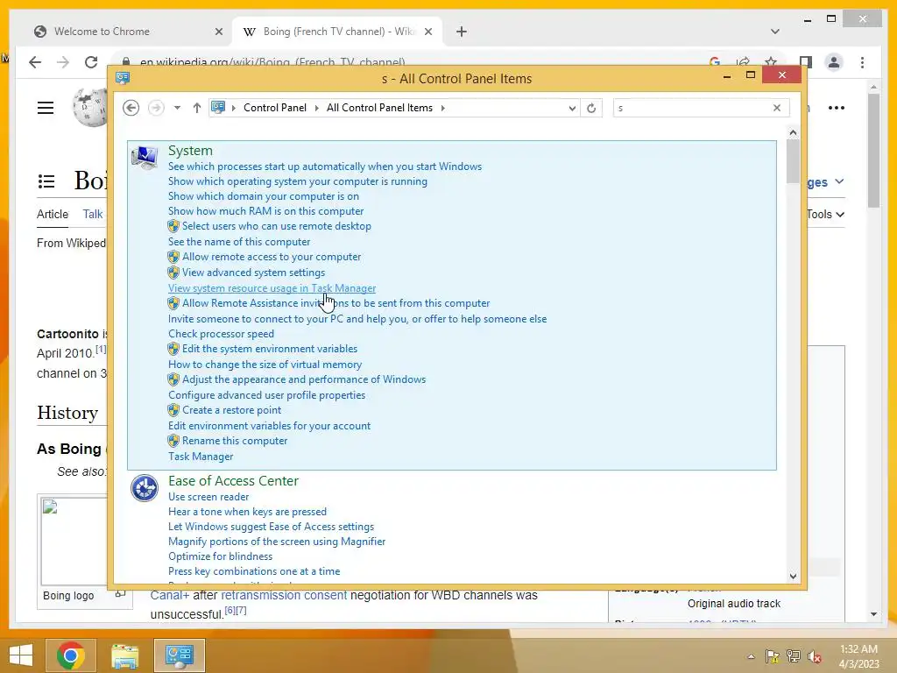The image size is (897, 673).
Task: Open 'How to change the size of virtual memory'
Action: point(265,365)
